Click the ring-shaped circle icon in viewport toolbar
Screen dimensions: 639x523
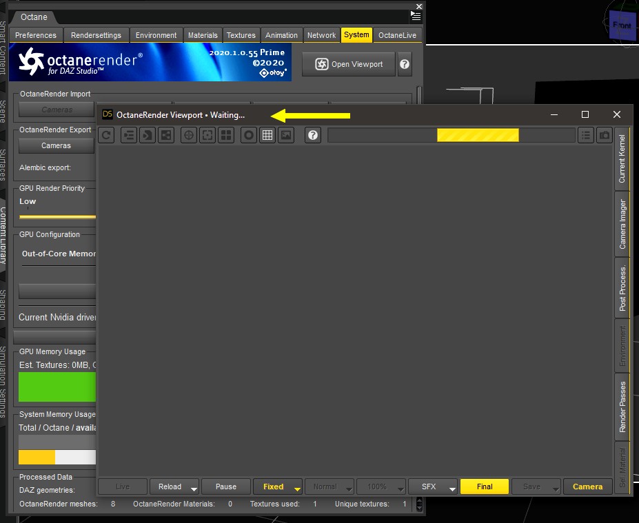coord(249,135)
